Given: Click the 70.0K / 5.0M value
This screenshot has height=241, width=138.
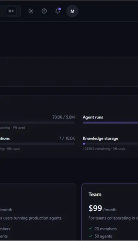Looking at the screenshot, I should (x=64, y=117).
